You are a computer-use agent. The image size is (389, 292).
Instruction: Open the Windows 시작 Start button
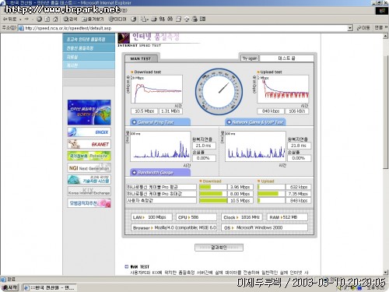(10, 287)
